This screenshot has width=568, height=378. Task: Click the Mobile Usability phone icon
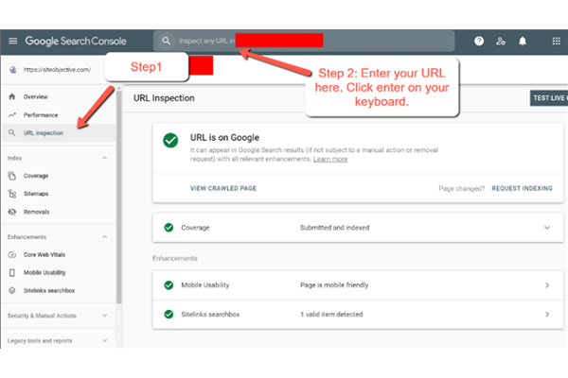[x=12, y=272]
